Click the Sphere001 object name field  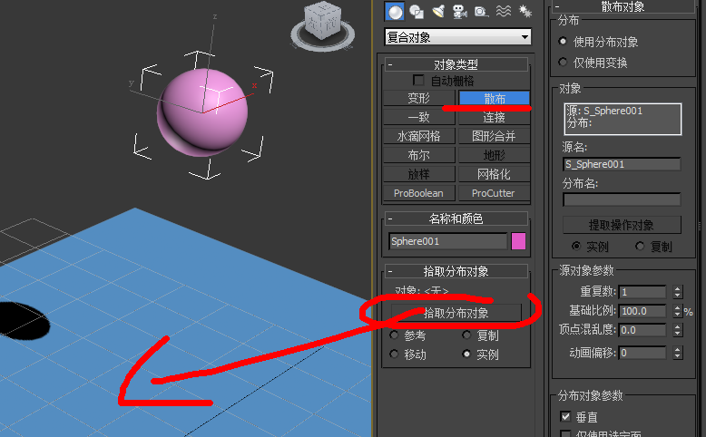[447, 241]
